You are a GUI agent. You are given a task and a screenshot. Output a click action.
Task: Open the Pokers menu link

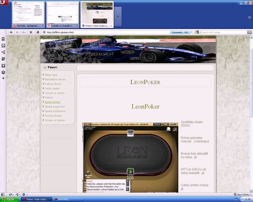(x=49, y=97)
